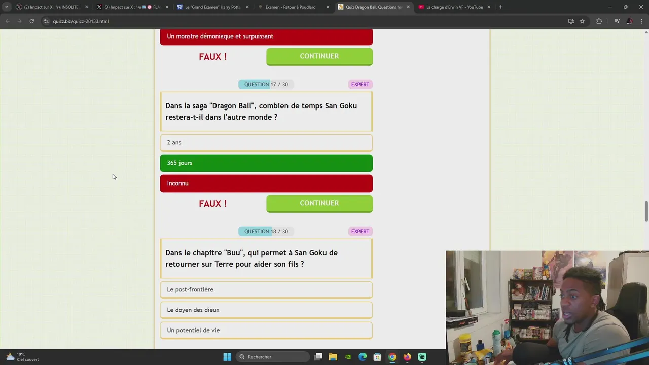The height and width of the screenshot is (365, 649).
Task: Switch to the '(2) Impact sur X' tab
Action: pyautogui.click(x=51, y=7)
